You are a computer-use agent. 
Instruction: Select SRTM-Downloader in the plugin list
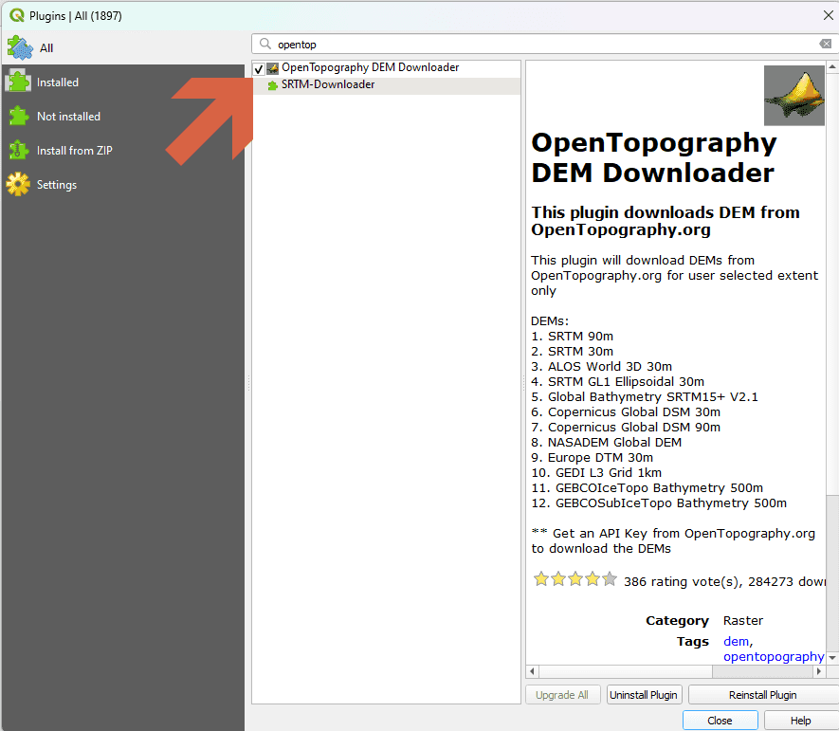click(386, 85)
